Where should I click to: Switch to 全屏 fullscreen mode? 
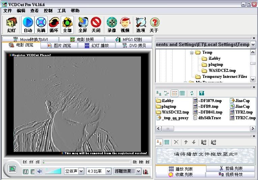(83, 25)
